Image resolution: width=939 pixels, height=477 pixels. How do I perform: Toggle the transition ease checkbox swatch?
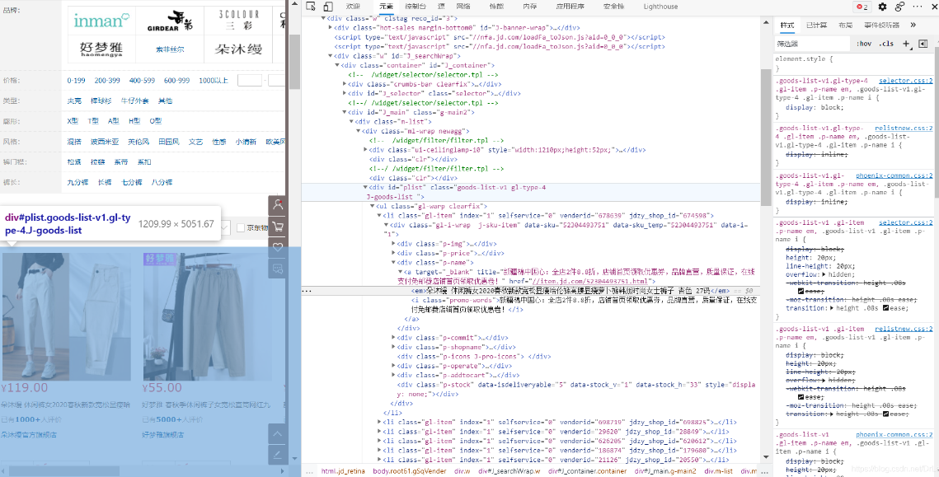pyautogui.click(x=885, y=307)
